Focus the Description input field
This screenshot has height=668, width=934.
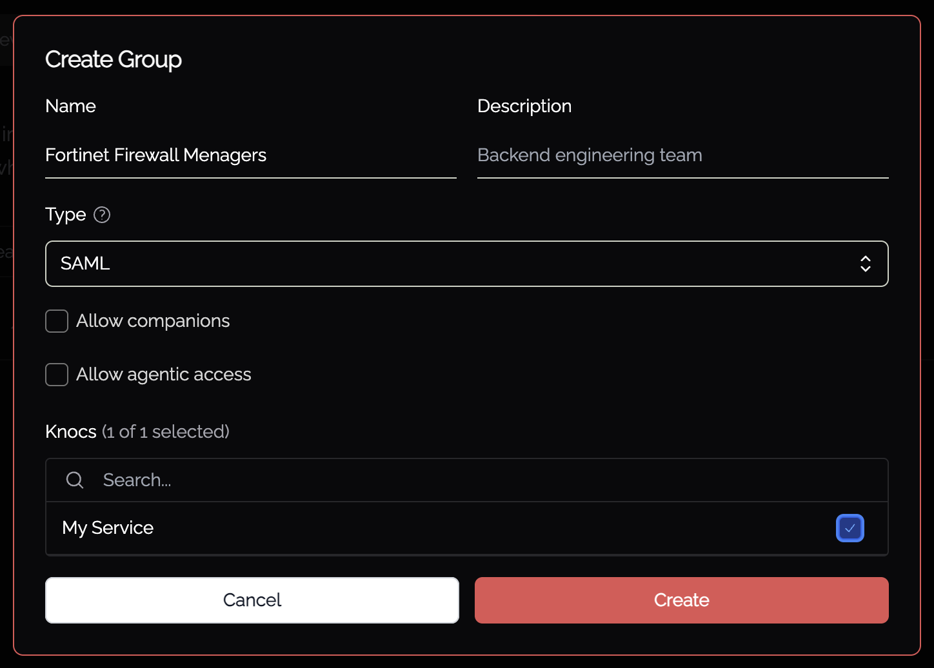pyautogui.click(x=683, y=155)
